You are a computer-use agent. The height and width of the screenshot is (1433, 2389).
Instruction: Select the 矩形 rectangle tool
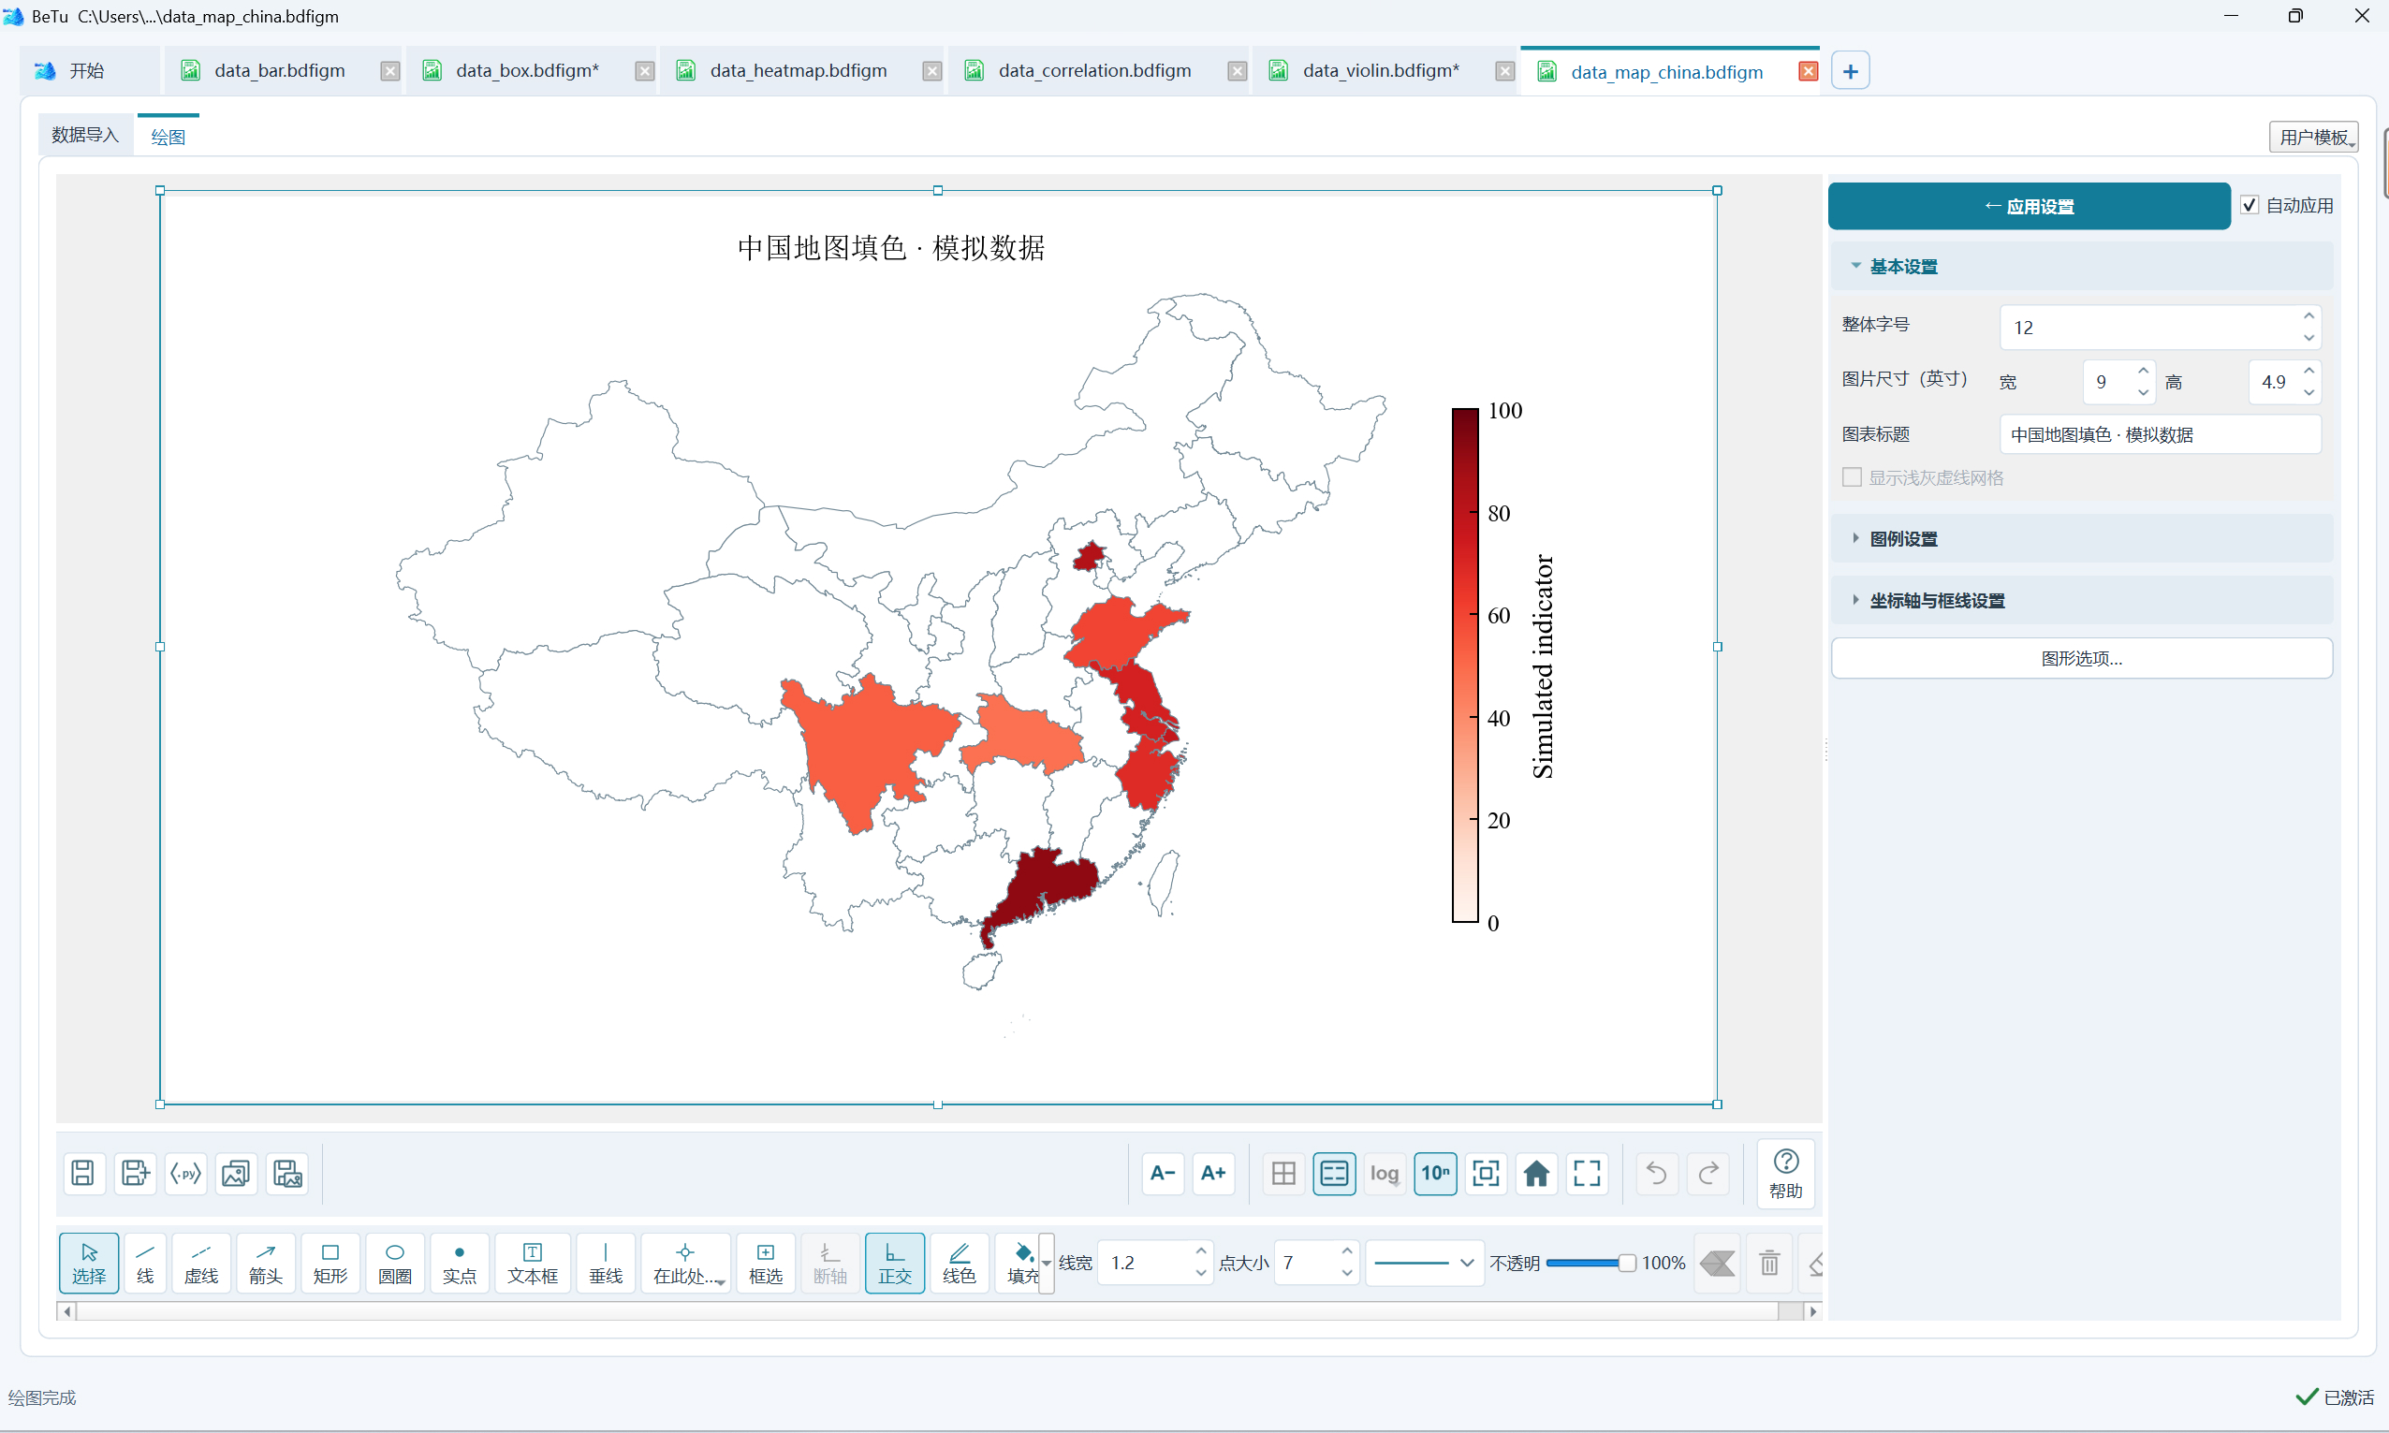coord(330,1262)
